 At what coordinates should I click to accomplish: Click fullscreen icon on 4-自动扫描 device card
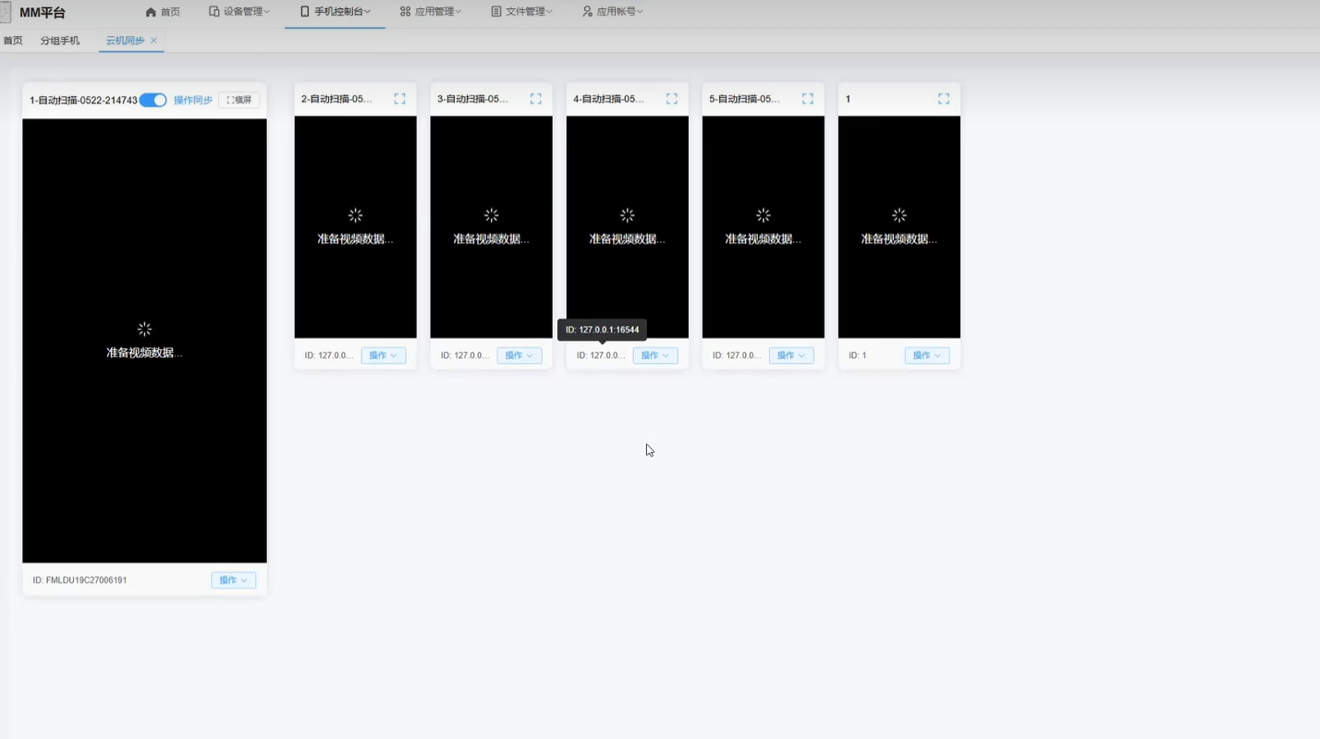click(x=671, y=99)
